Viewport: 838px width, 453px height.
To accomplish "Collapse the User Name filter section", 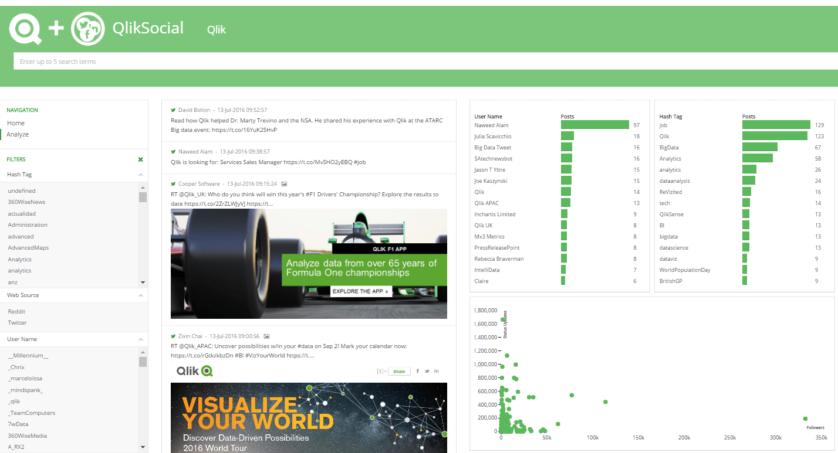I will 140,339.
